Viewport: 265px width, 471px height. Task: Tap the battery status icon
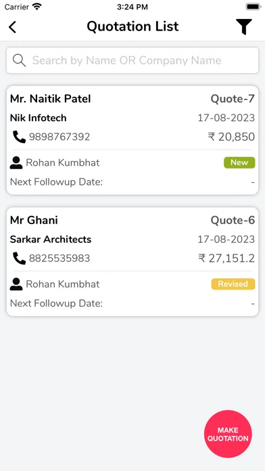coord(254,7)
